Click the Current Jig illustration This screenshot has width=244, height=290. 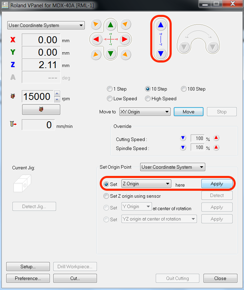(22, 183)
